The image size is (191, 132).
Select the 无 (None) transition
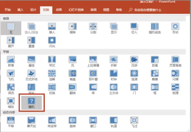[x=11, y=28]
